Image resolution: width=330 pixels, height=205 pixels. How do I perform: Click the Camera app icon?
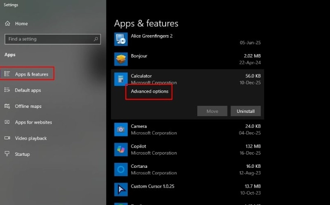(121, 129)
